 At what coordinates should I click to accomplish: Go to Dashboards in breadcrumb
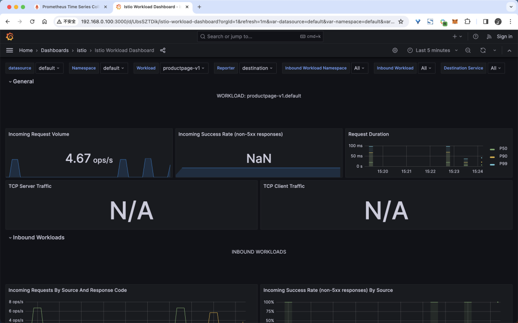tap(55, 50)
